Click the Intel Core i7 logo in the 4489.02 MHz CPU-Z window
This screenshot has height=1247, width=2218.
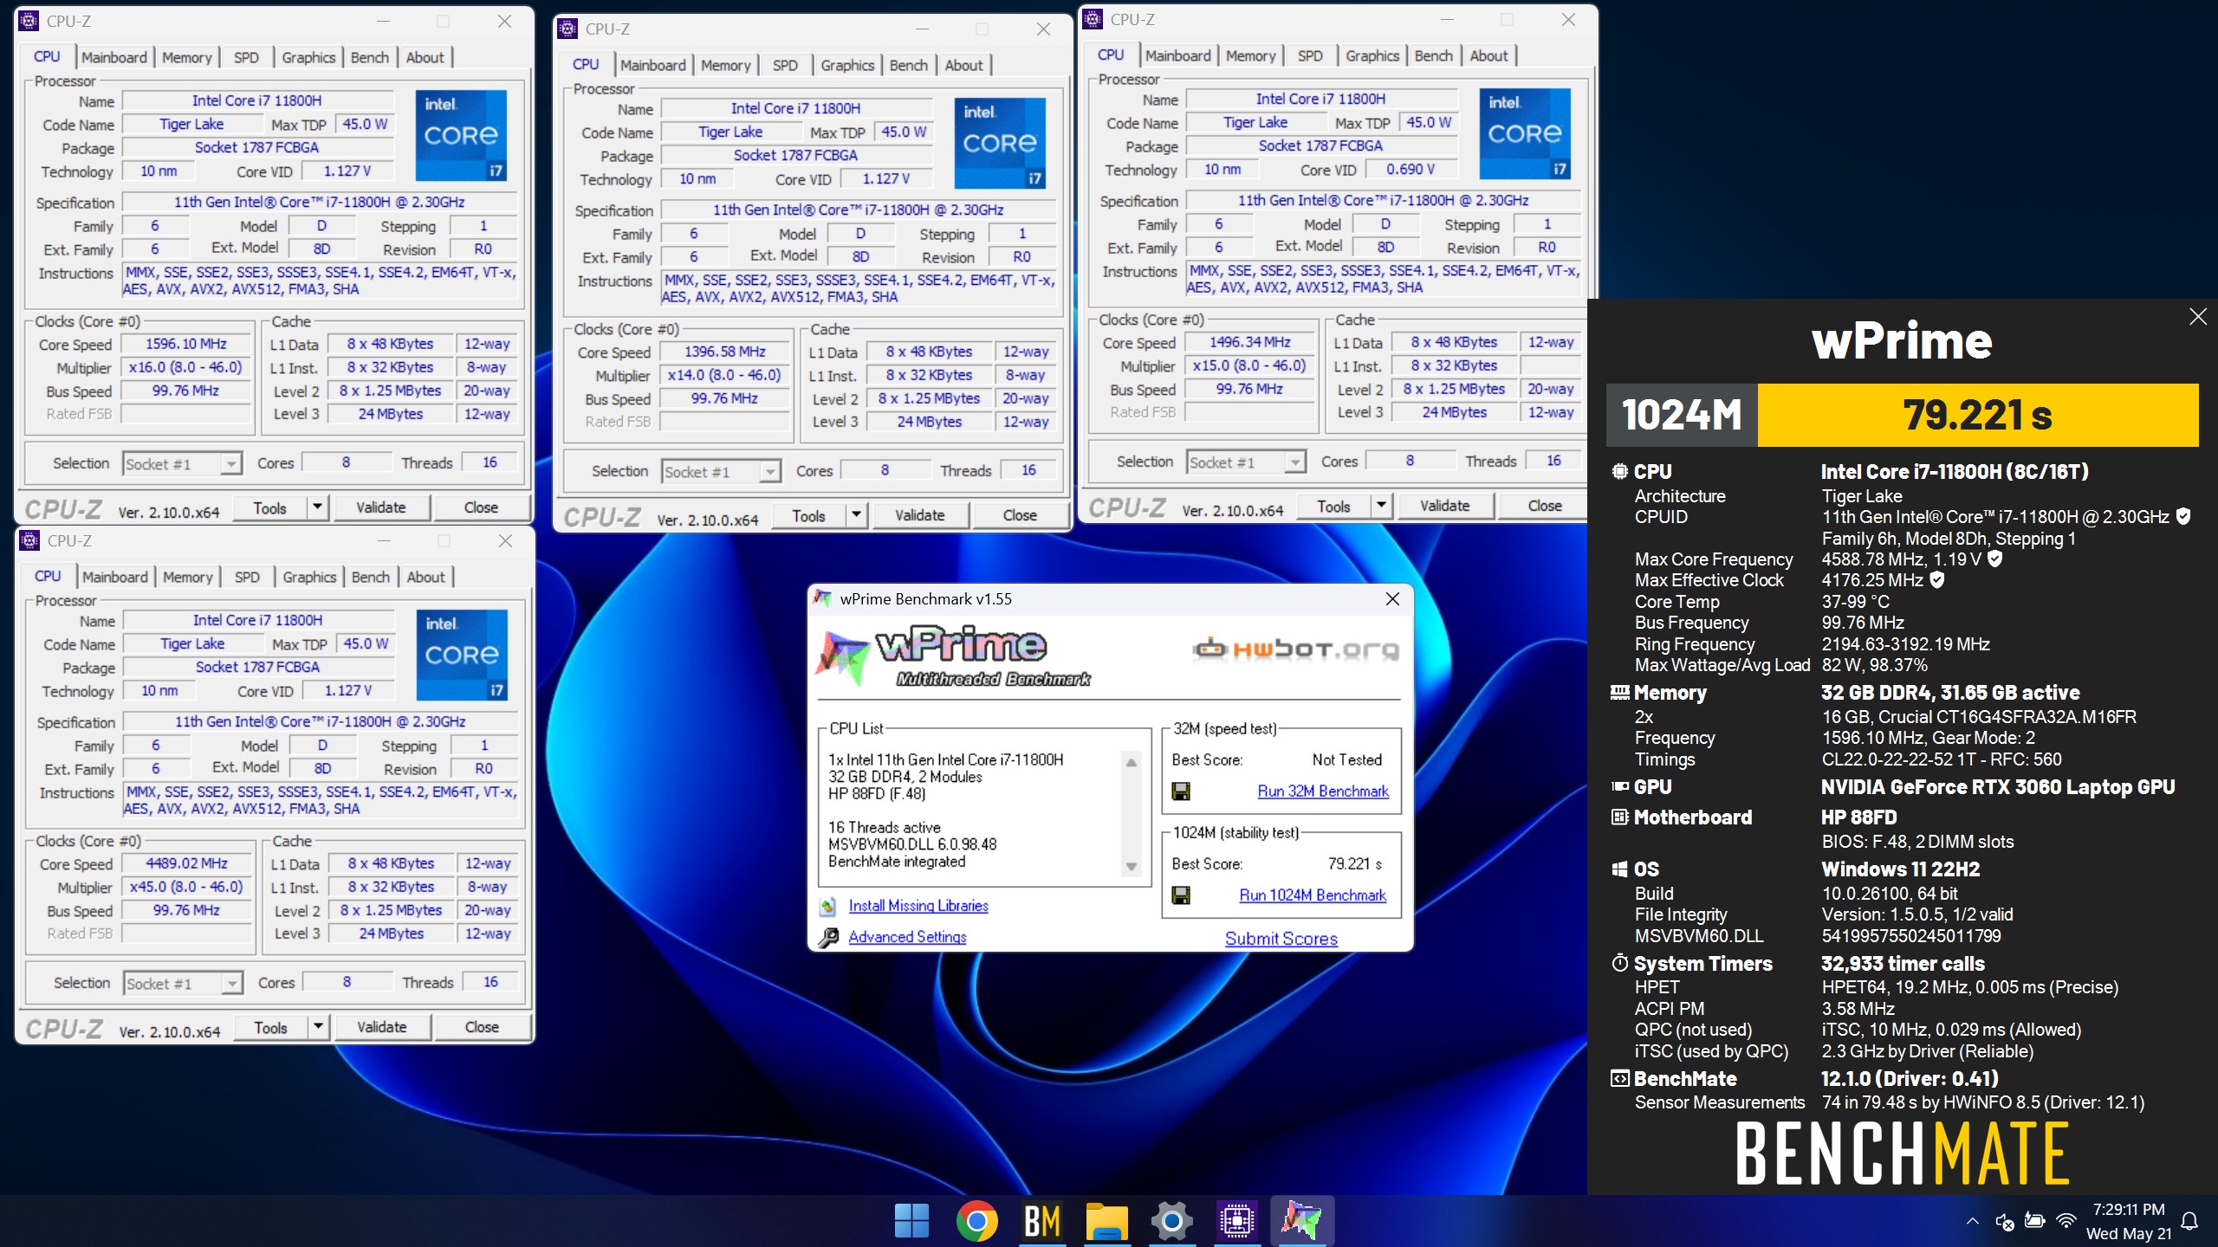(x=462, y=655)
